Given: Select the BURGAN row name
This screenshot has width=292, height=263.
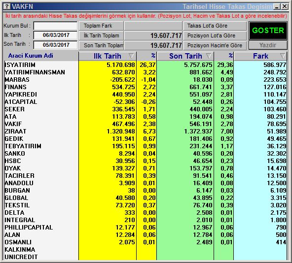Looking at the screenshot, I should click(17, 191).
